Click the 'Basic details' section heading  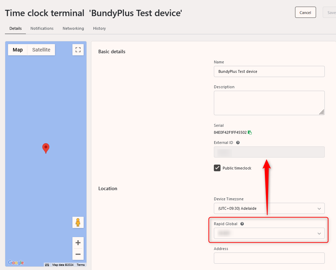[112, 52]
